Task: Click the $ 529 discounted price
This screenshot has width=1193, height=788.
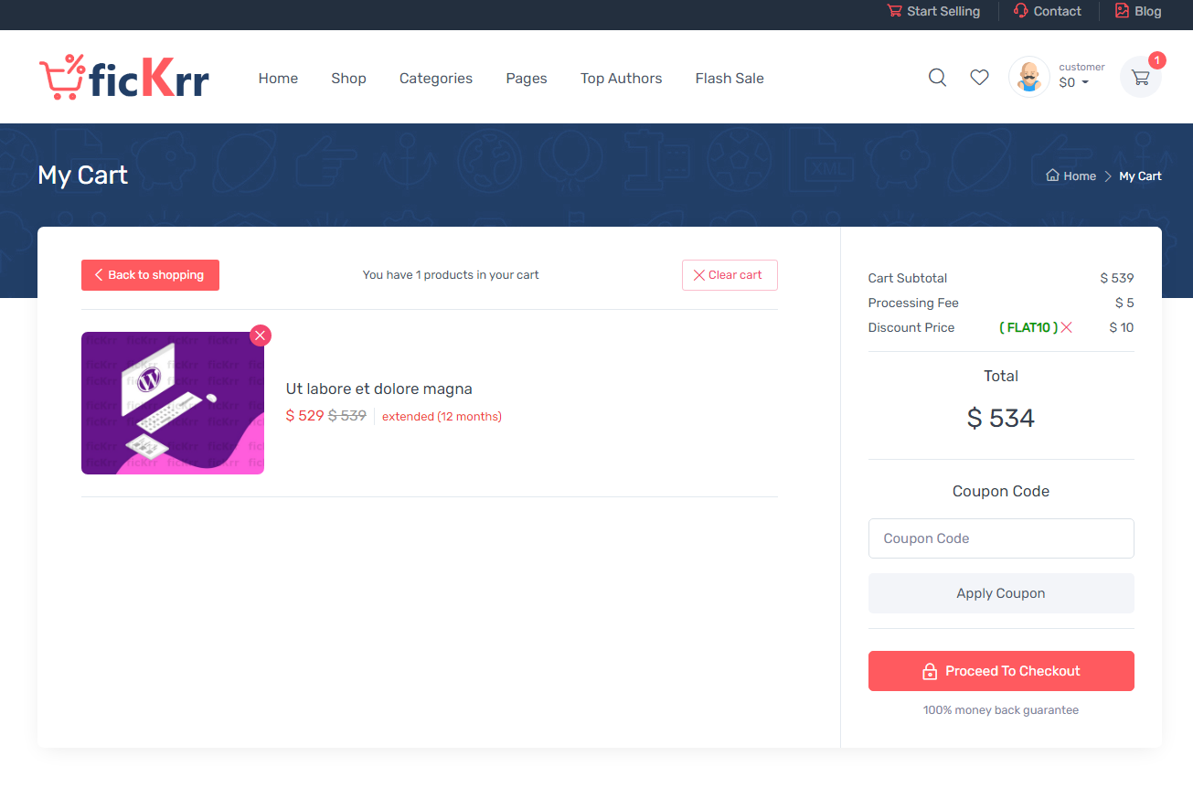Action: [305, 415]
